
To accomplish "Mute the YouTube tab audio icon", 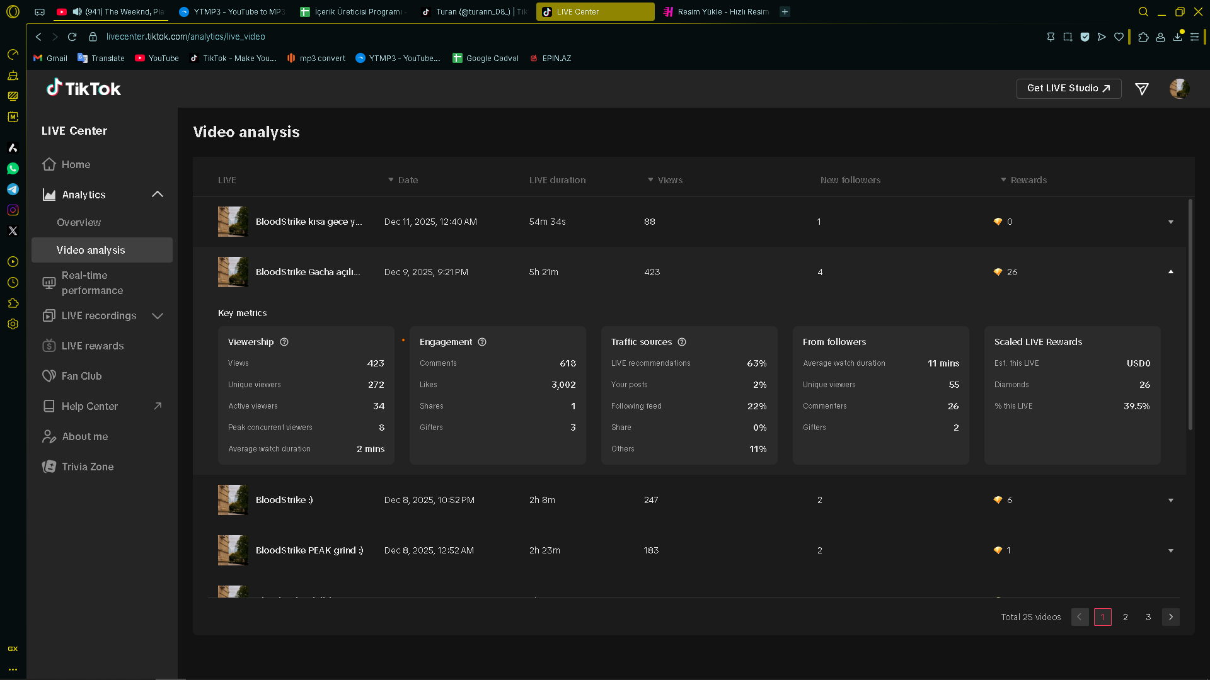I will 77,11.
